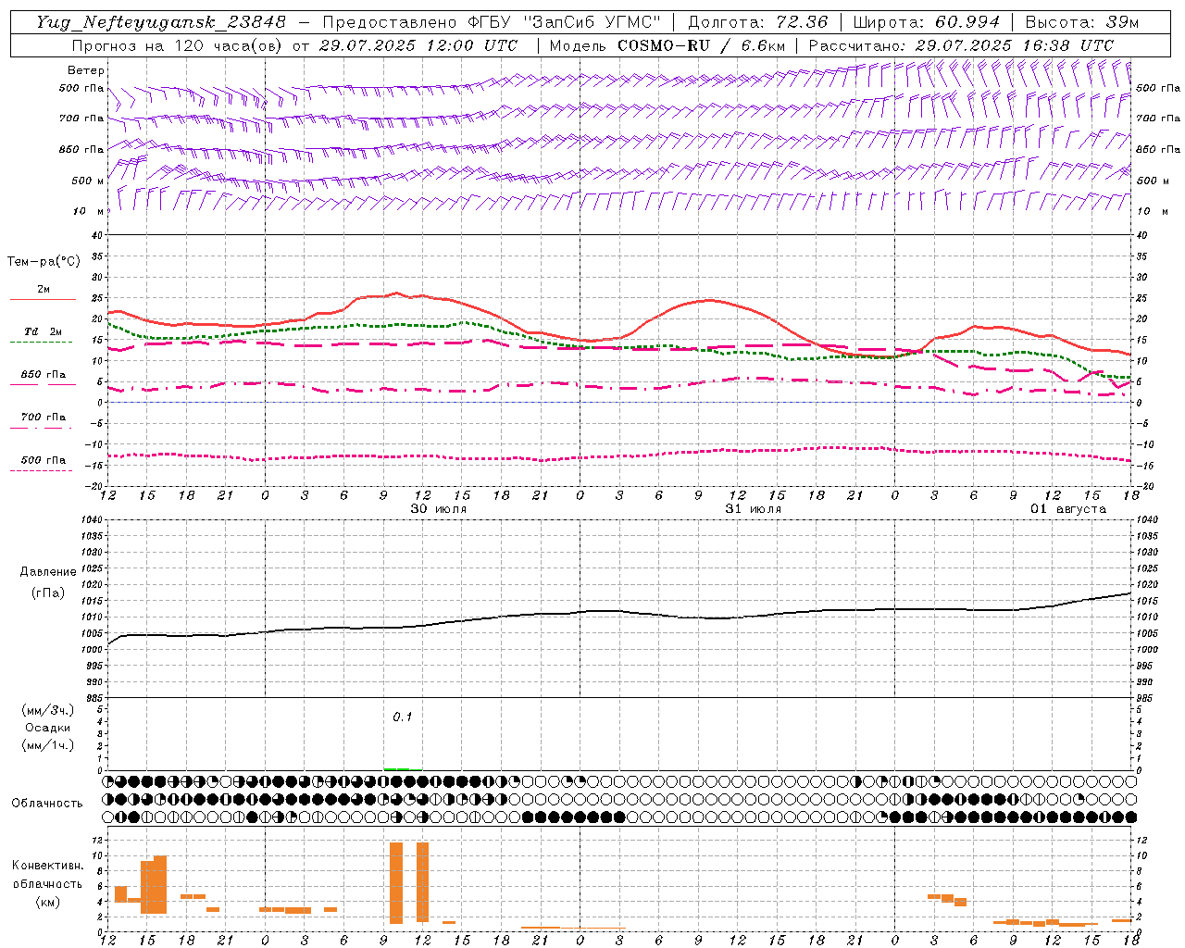Click the (гПа) pressure unit label
This screenshot has height=948, width=1185.
point(48,592)
